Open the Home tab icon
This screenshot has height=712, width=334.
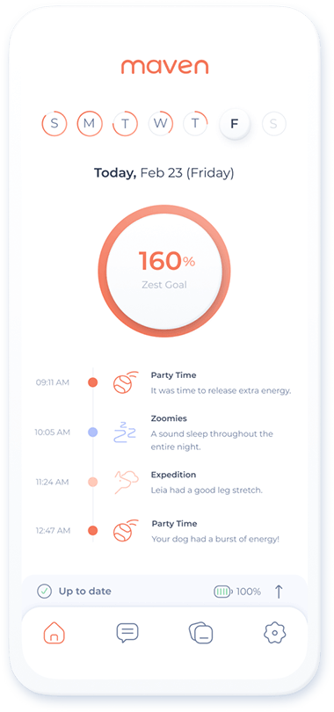(x=54, y=633)
